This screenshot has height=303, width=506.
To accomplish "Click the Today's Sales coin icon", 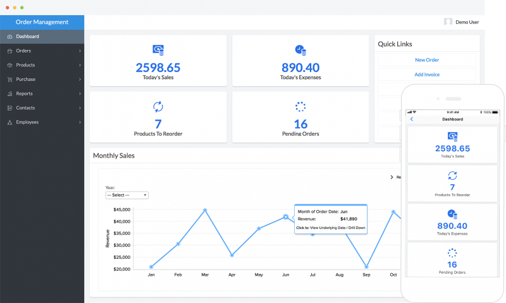I will pyautogui.click(x=158, y=50).
